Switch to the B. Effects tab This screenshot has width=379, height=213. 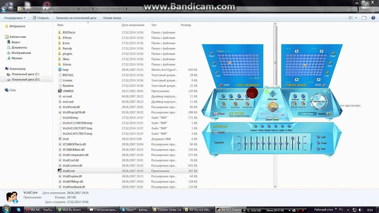coord(289,127)
